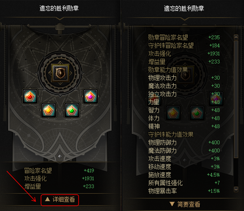Select the green guardian gem slot
This screenshot has width=244, height=211.
72,110
